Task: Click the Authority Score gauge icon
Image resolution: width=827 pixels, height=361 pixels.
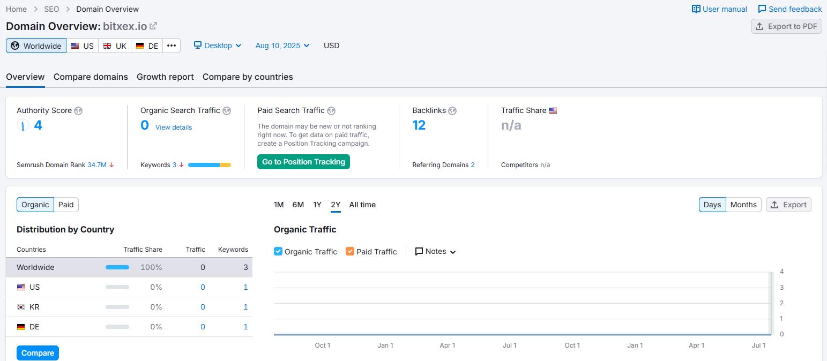Action: [23, 125]
